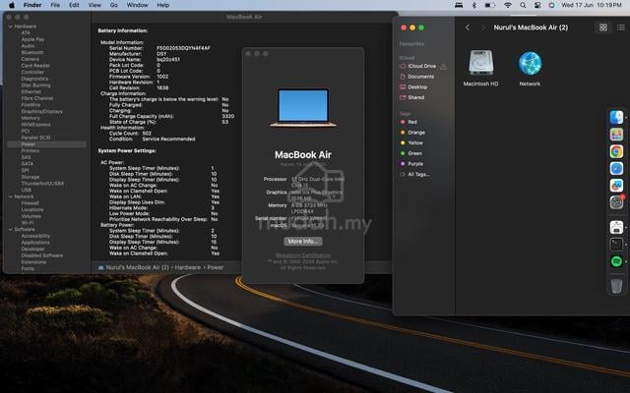Open the Help menu
The image size is (630, 393).
pyautogui.click(x=163, y=5)
